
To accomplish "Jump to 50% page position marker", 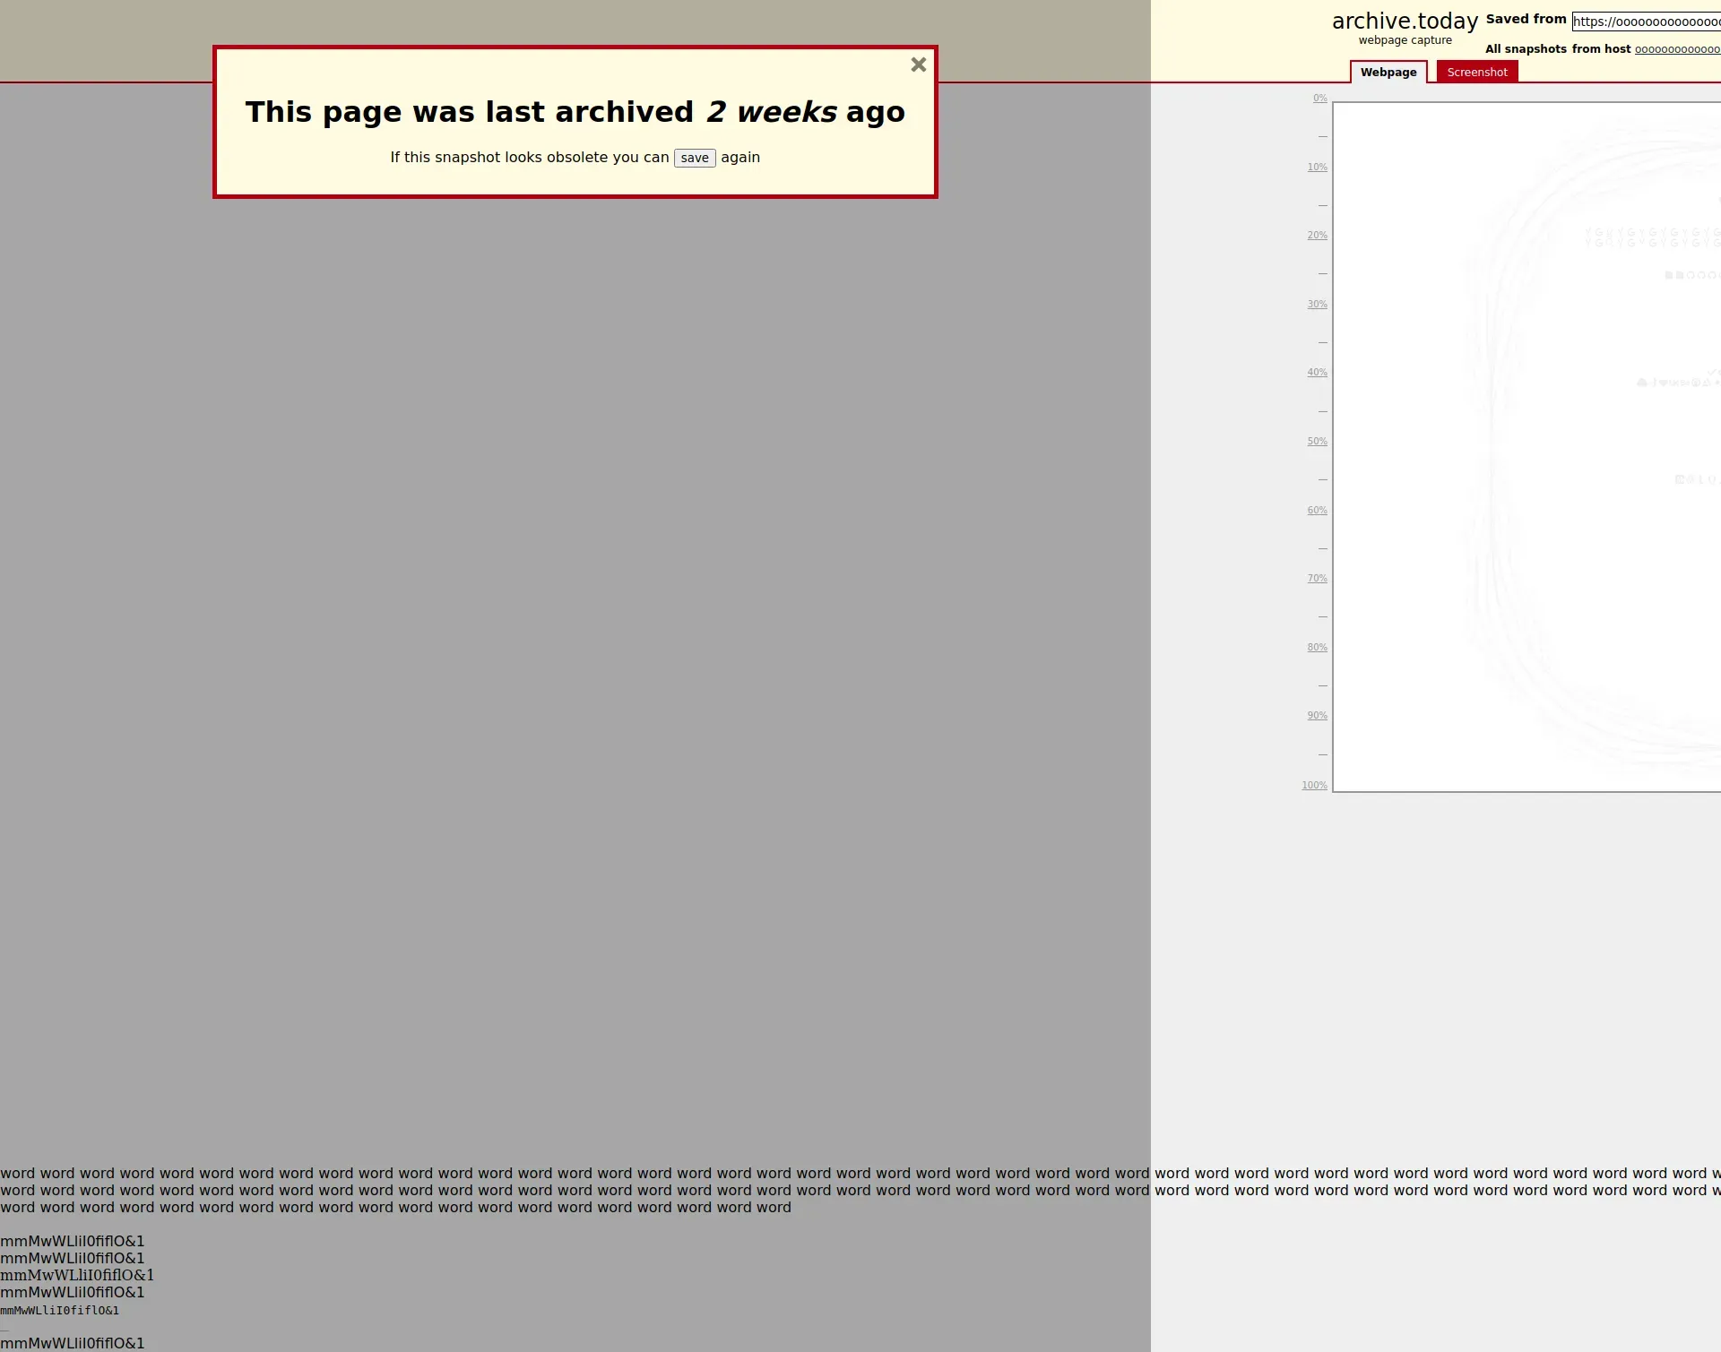I will coord(1317,442).
